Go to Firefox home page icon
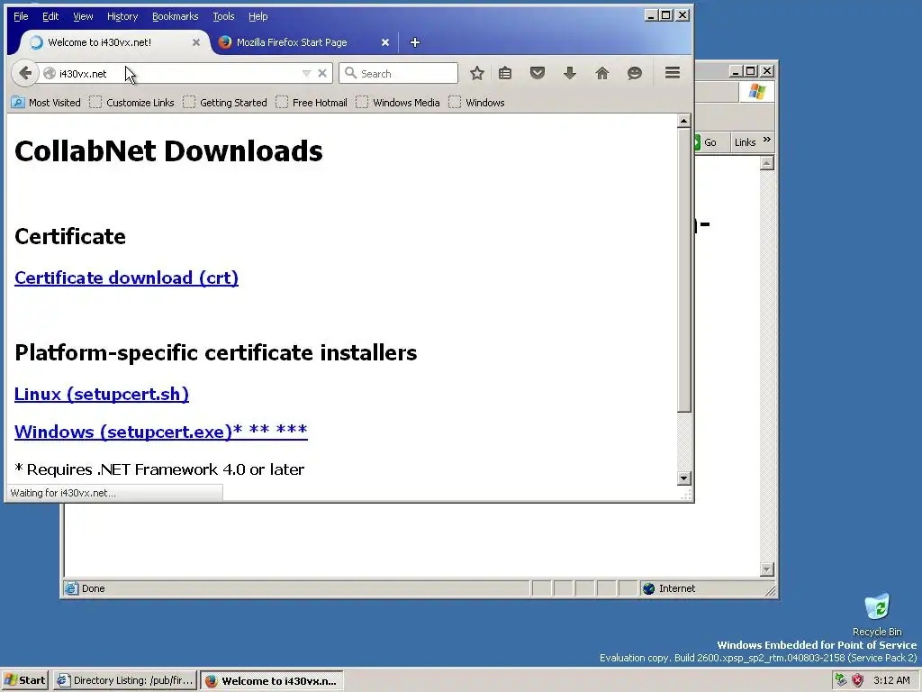Image resolution: width=922 pixels, height=692 pixels. pos(602,73)
